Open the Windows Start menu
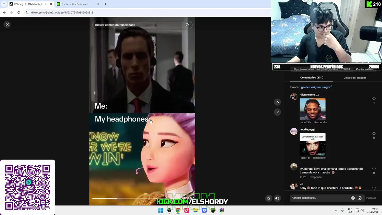Viewport: 382px width, 215px height. [x=160, y=210]
